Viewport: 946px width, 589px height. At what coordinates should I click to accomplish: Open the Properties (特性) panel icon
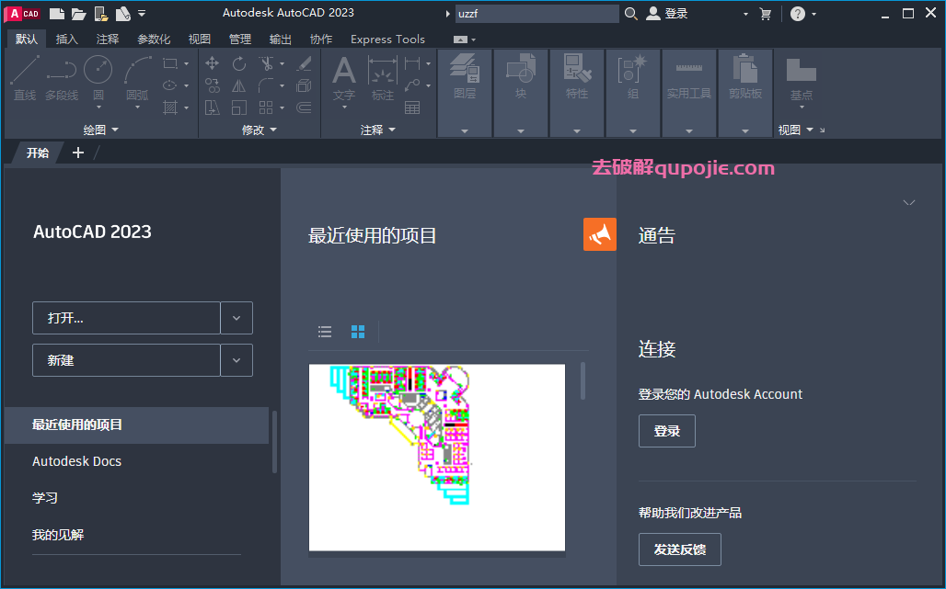tap(577, 76)
